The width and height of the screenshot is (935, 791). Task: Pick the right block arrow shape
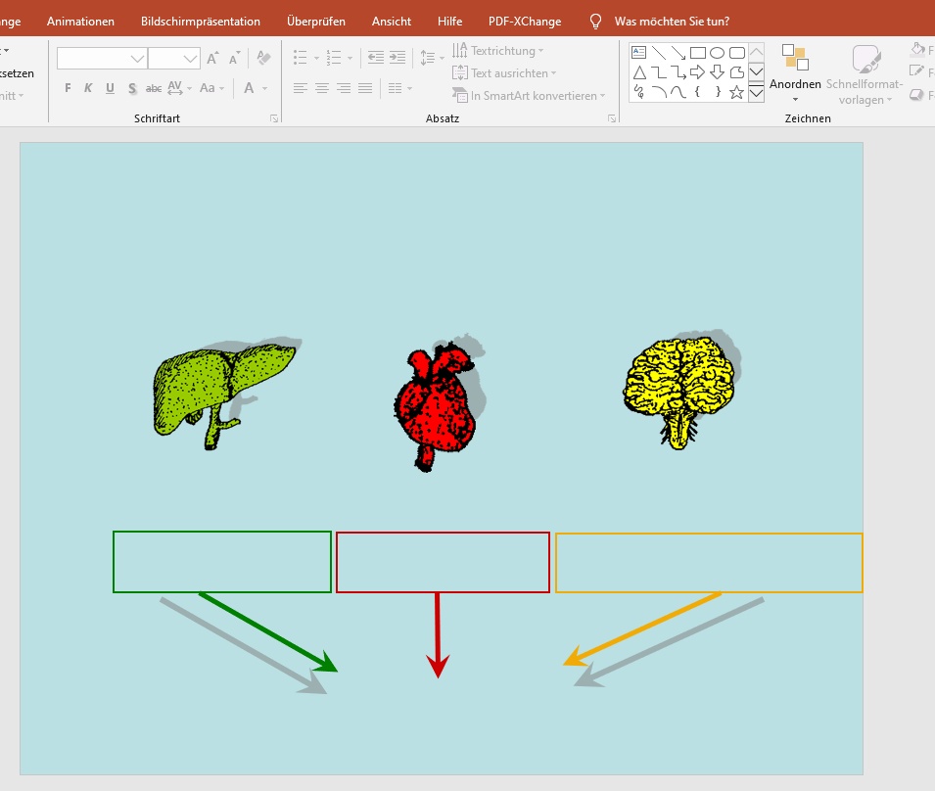697,72
